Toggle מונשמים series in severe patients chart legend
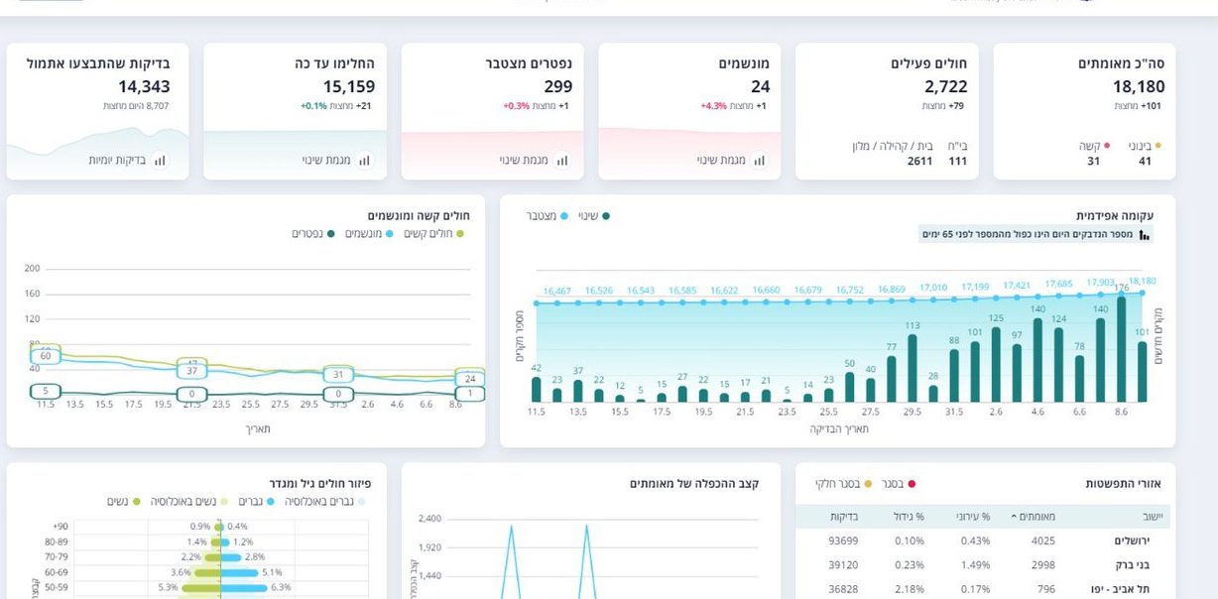 370,233
